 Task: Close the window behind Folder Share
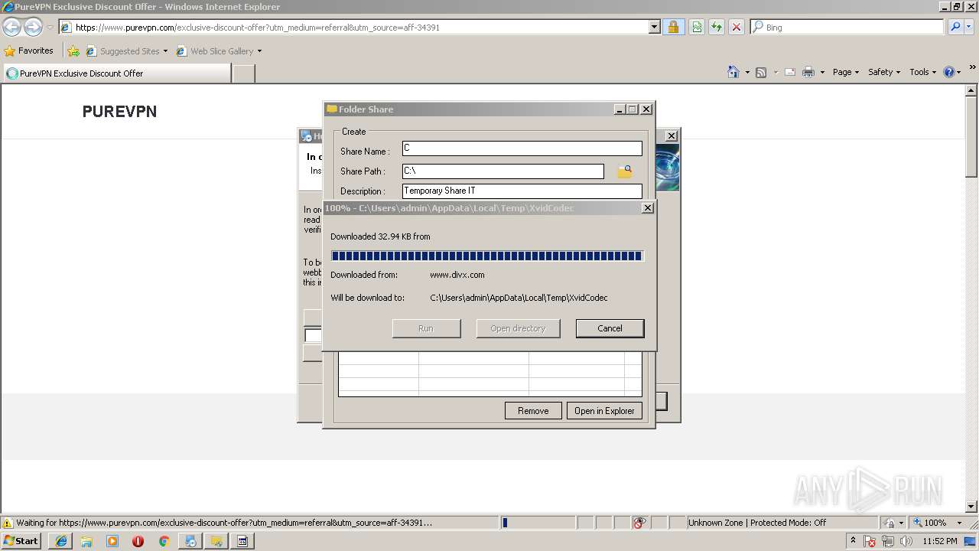672,136
